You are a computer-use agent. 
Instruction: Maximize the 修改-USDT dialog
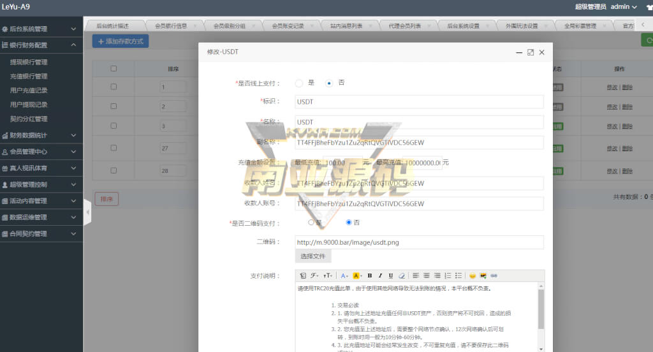[x=530, y=52]
